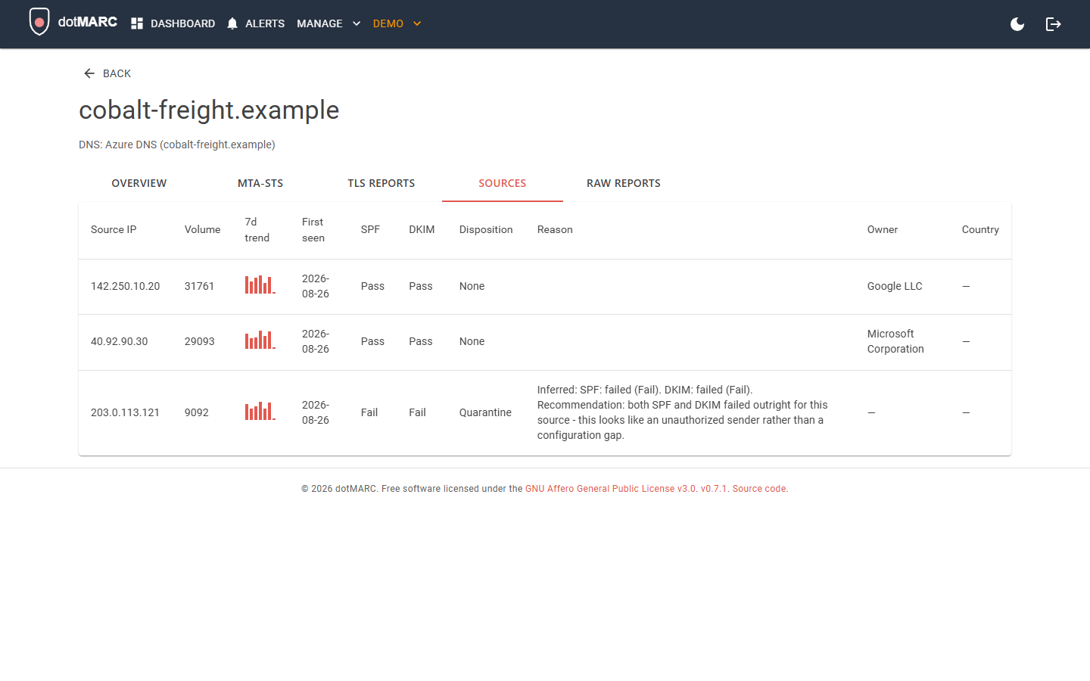This screenshot has width=1090, height=681.
Task: Open the Dashboard menu item
Action: click(x=173, y=23)
